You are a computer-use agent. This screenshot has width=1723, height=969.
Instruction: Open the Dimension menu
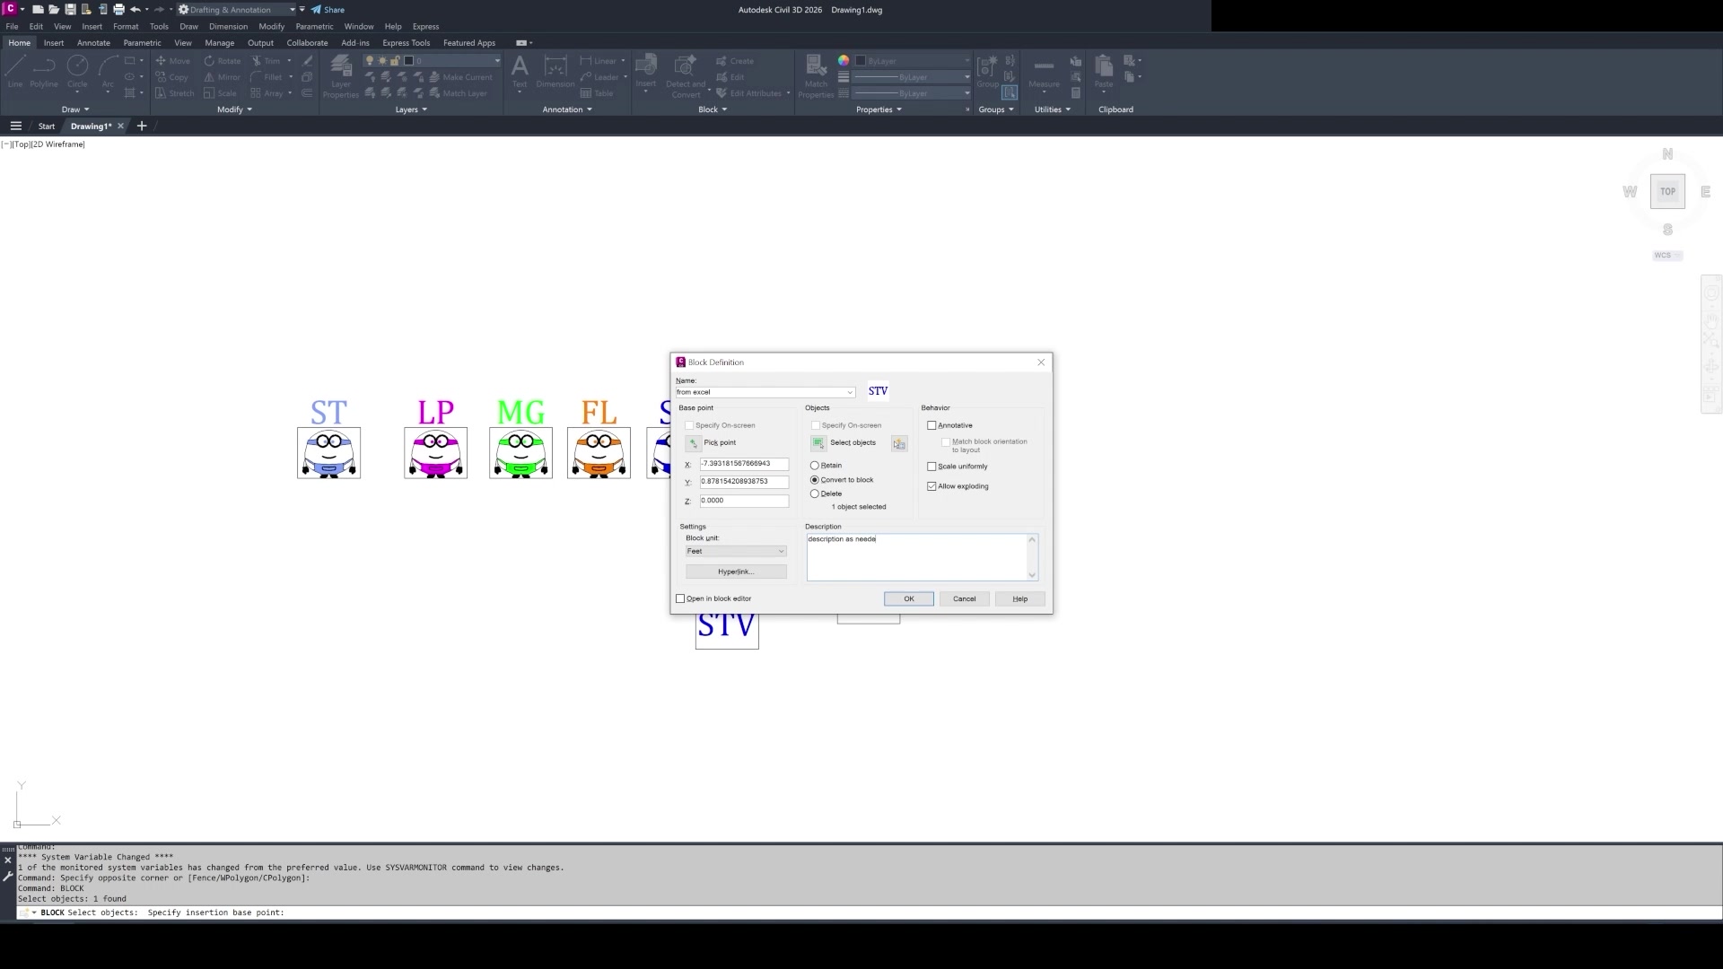click(228, 26)
